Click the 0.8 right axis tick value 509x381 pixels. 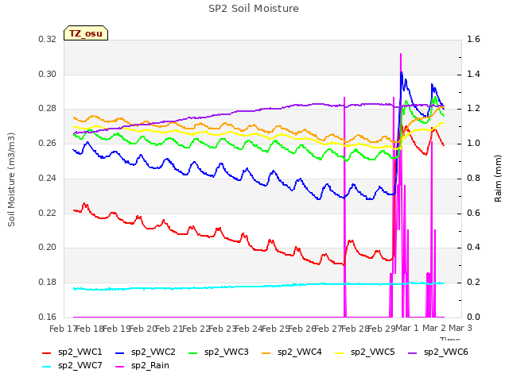click(x=473, y=178)
